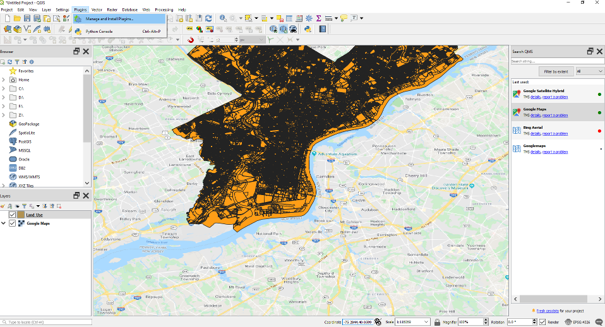Click the Filter by extent button

coord(555,71)
